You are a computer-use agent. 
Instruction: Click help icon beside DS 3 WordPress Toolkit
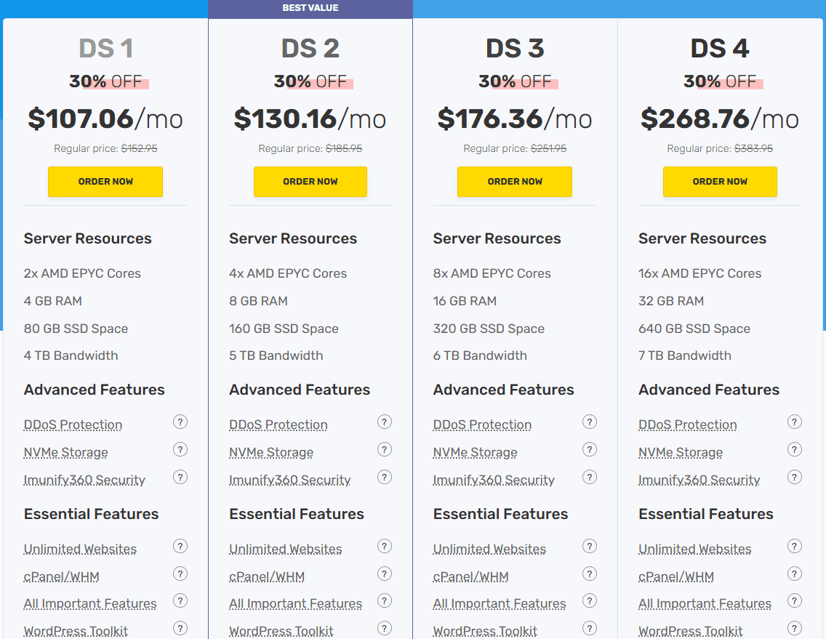tap(590, 629)
